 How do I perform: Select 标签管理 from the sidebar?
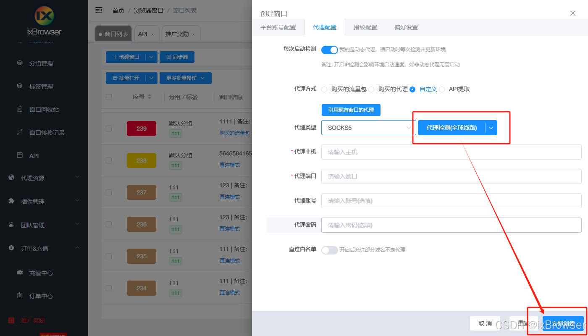(41, 86)
